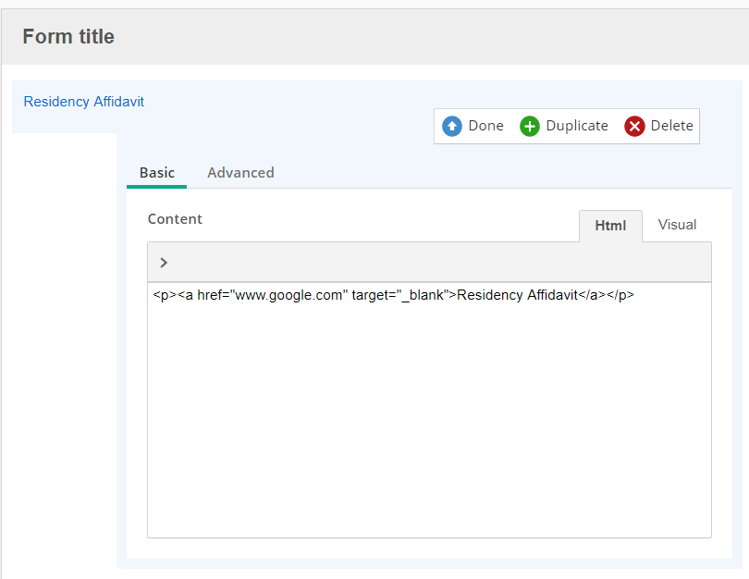The height and width of the screenshot is (579, 749).
Task: Click empty area of HTML code editor
Action: 429,425
